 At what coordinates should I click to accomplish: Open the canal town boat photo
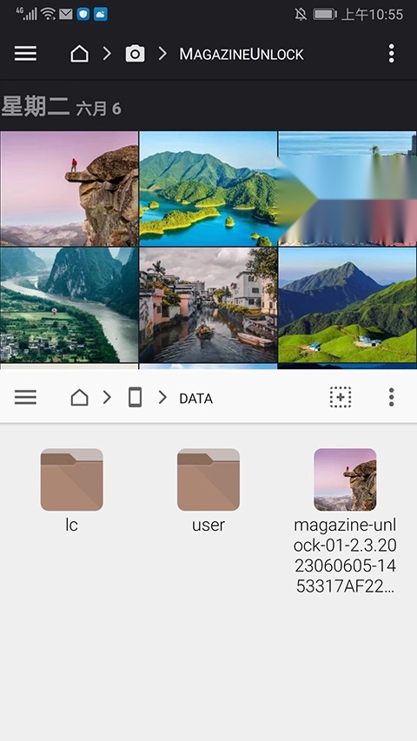[x=208, y=305]
